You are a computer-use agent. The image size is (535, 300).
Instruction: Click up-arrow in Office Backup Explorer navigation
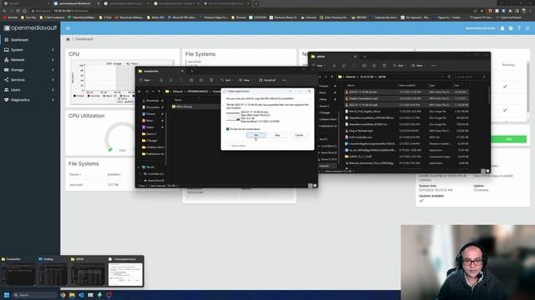point(159,92)
